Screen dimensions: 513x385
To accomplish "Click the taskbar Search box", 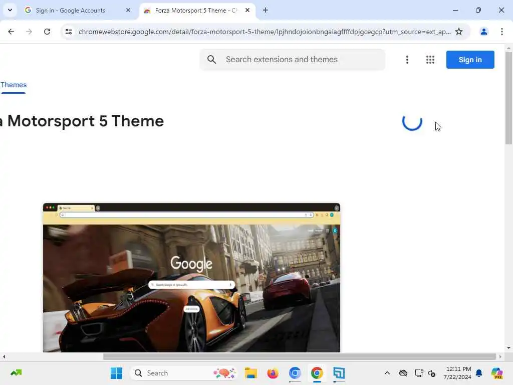I will click(183, 373).
